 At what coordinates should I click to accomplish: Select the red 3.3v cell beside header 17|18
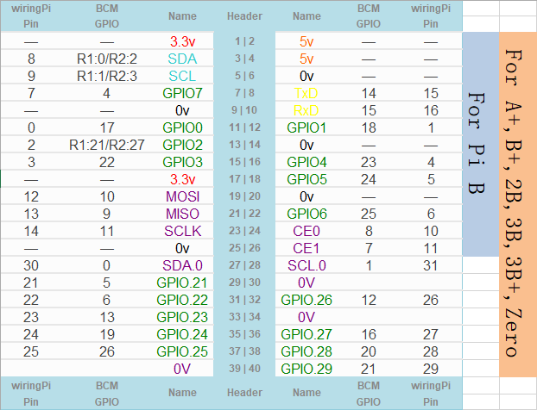coord(182,179)
